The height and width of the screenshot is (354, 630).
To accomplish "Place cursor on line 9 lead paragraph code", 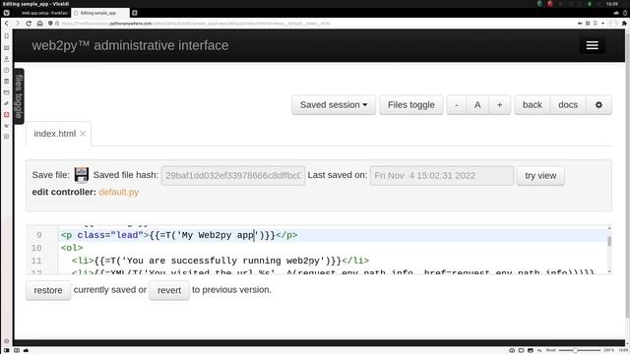I will pos(179,235).
